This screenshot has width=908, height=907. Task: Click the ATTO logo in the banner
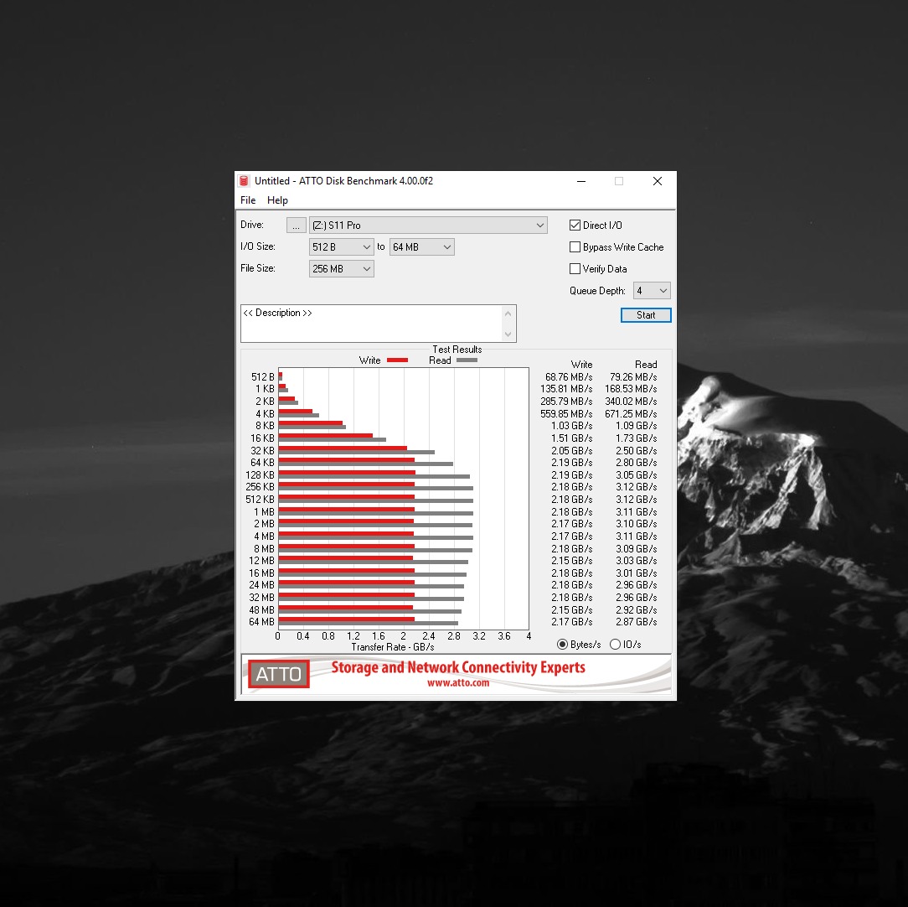279,674
